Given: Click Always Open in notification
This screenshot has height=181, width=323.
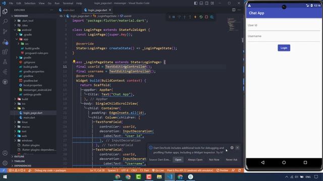Looking at the screenshot, I should [x=195, y=160].
